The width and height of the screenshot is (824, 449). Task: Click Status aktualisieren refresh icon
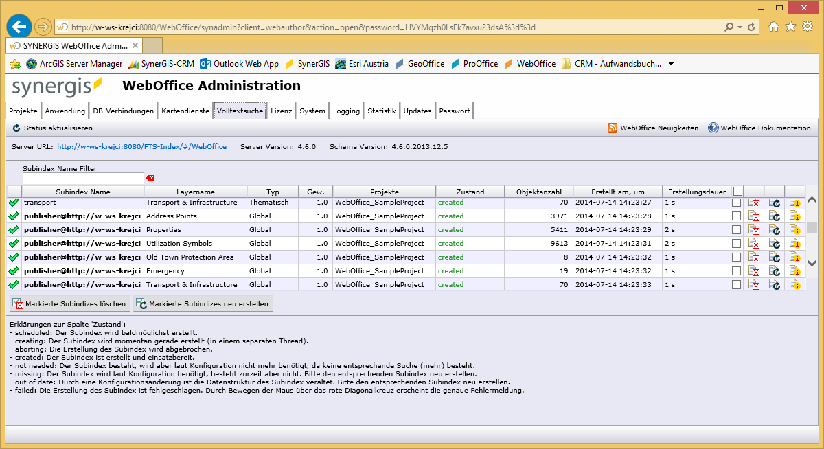[15, 128]
